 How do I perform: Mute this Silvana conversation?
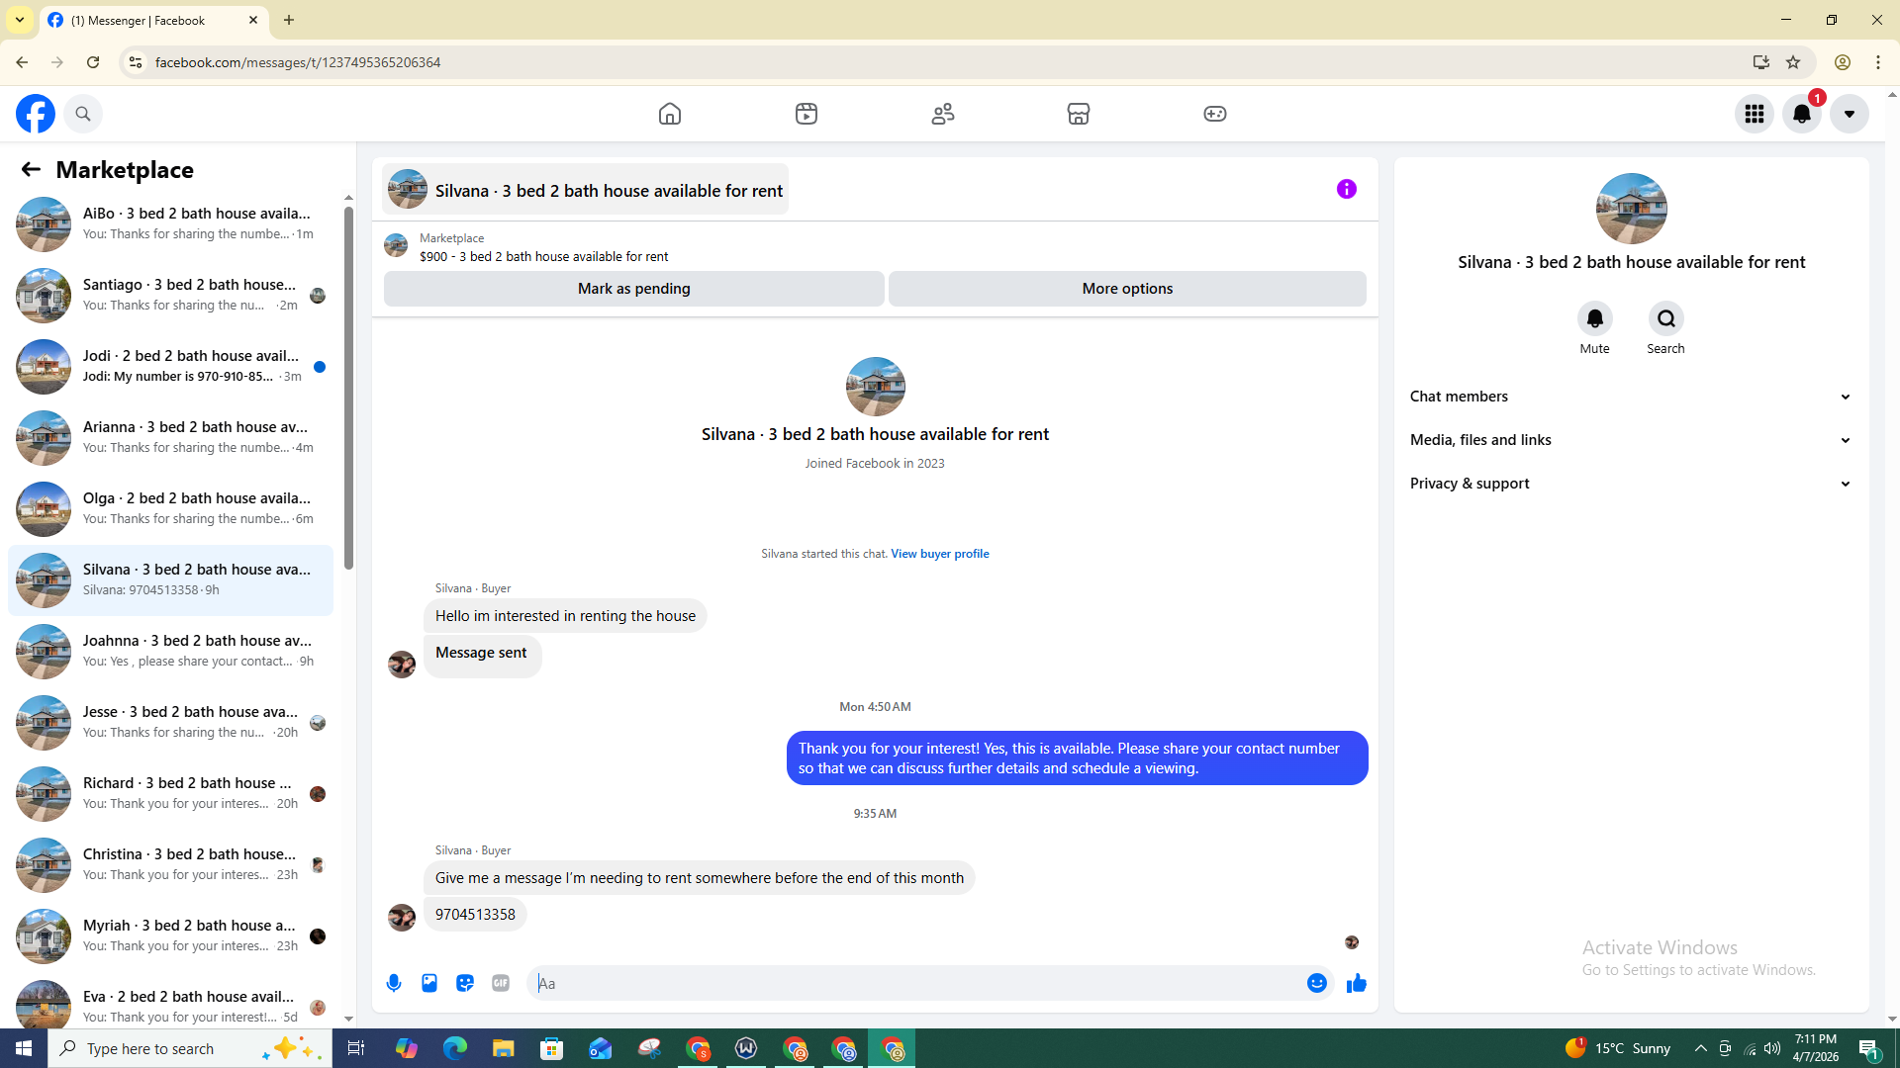(x=1594, y=319)
